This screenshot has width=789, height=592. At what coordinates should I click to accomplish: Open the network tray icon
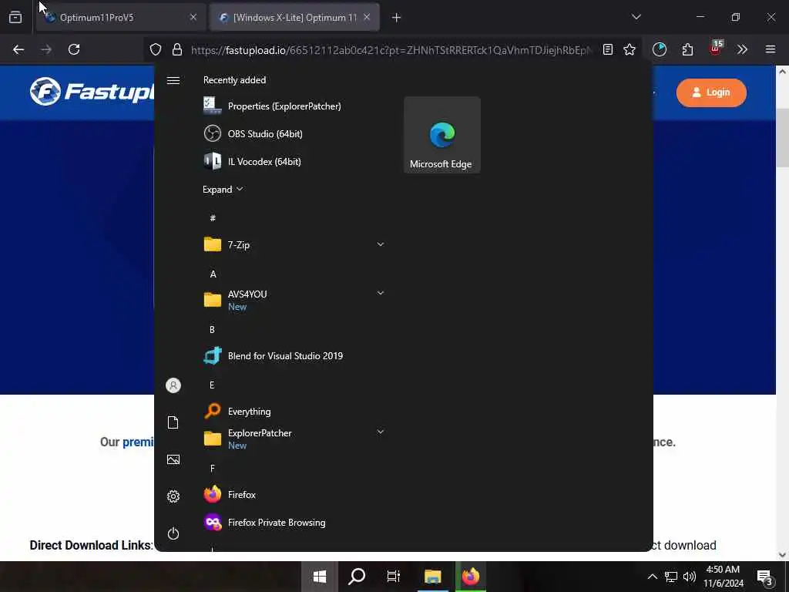(x=671, y=577)
